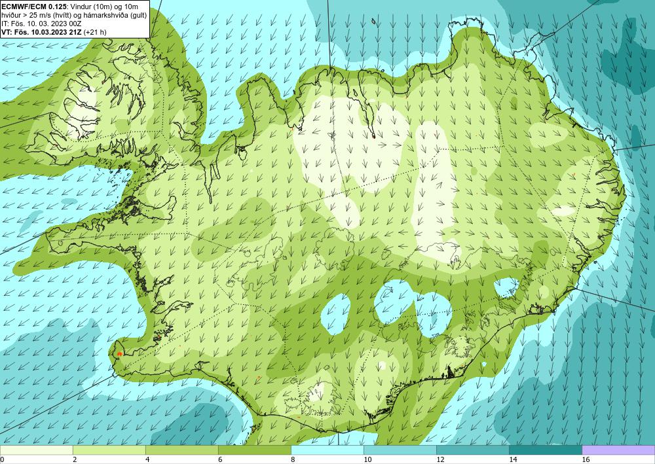Click the 12–14 m/s teal swatch
The height and width of the screenshot is (464, 655).
point(472,450)
